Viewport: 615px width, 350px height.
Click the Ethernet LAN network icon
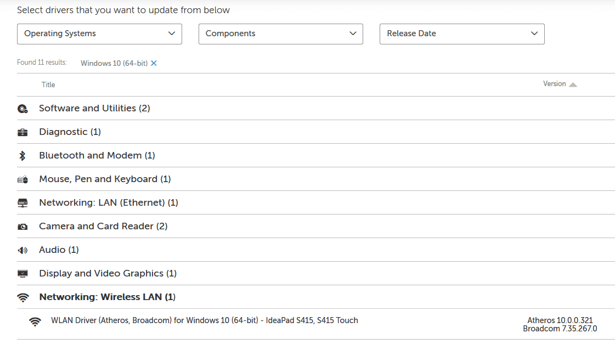[x=22, y=203]
